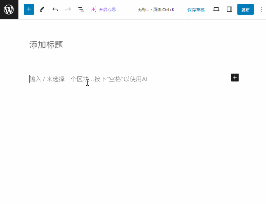
Task: Activate the 开启心思 AI assistant
Action: (x=103, y=9)
